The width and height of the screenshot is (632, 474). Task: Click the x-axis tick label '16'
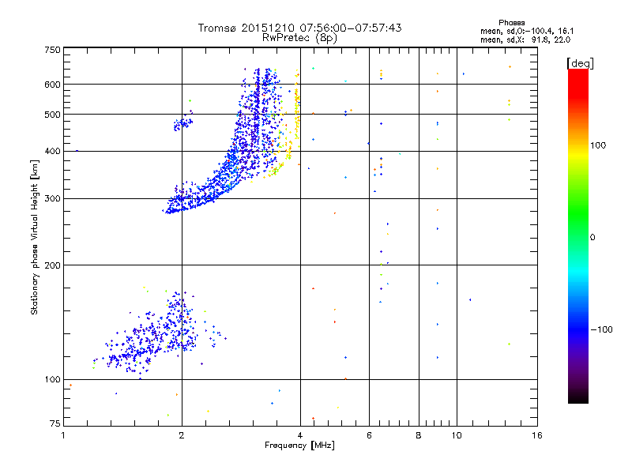tap(537, 435)
